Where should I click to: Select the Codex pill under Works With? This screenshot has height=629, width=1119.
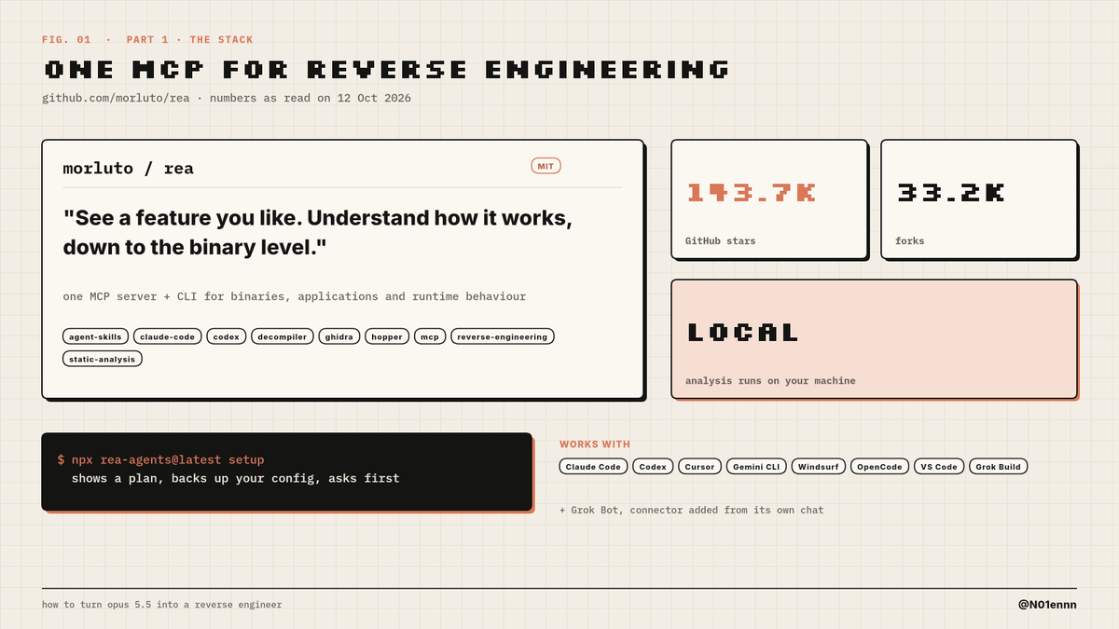click(x=653, y=467)
